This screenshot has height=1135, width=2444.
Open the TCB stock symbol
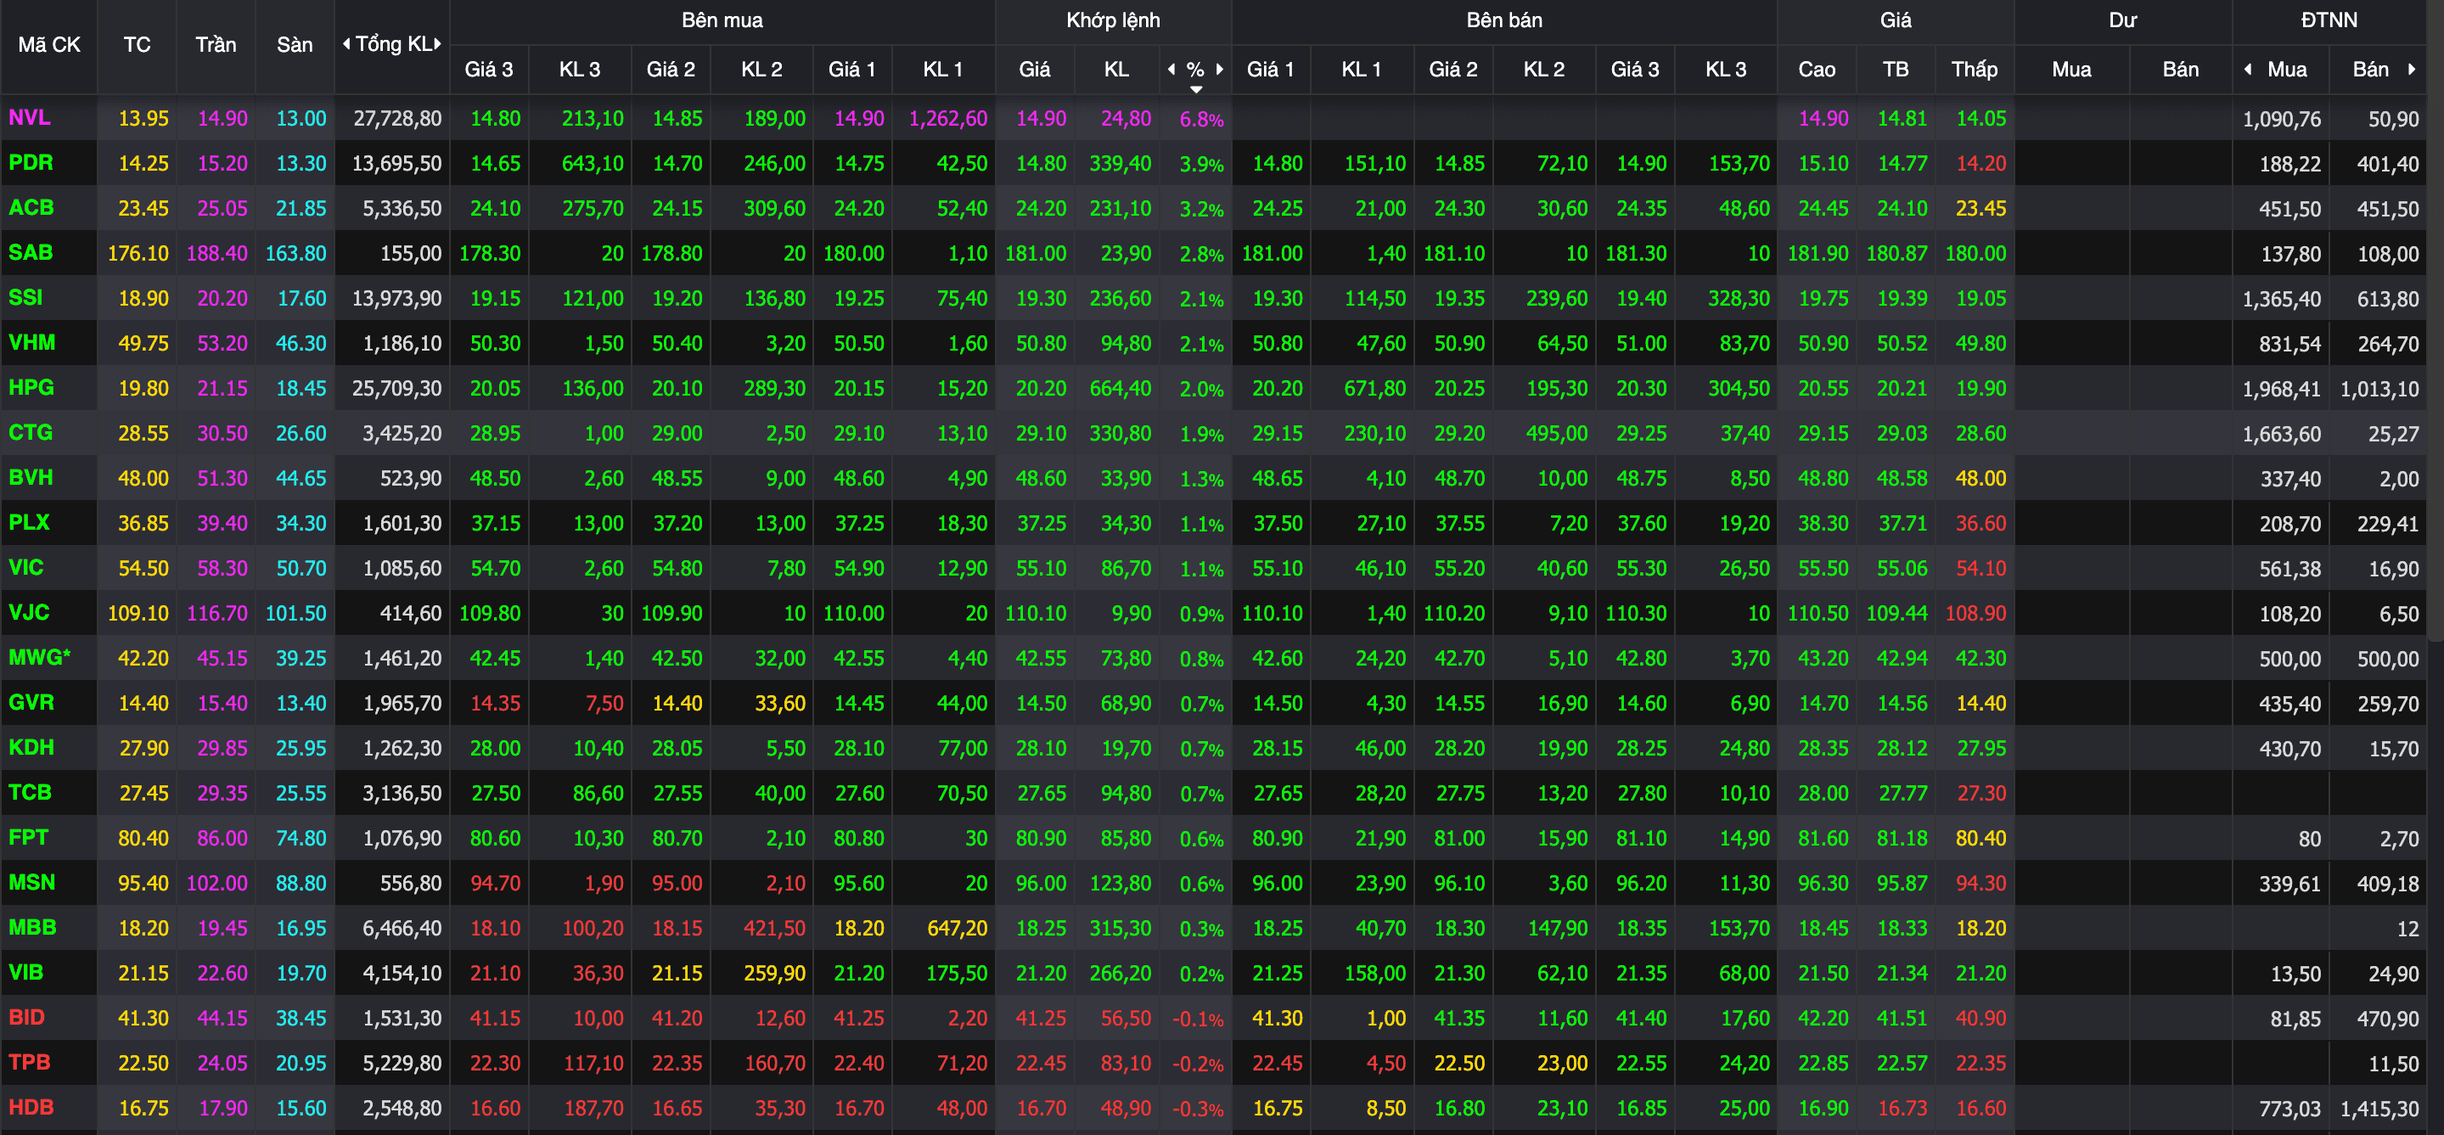tap(30, 792)
